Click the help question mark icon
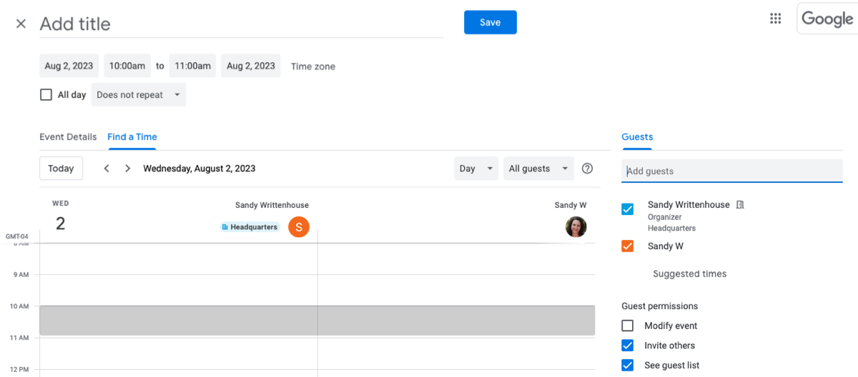 pos(587,169)
